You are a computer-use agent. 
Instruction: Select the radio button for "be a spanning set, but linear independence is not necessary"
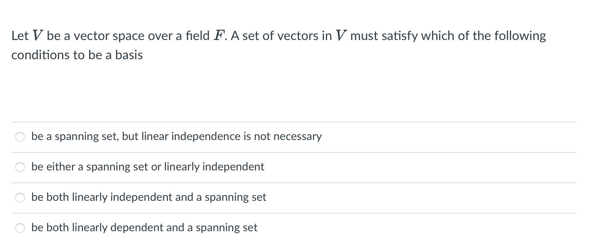pyautogui.click(x=20, y=137)
